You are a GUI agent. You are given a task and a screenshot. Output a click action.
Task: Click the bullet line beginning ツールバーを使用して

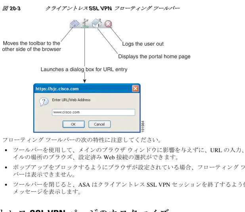pos(129,150)
